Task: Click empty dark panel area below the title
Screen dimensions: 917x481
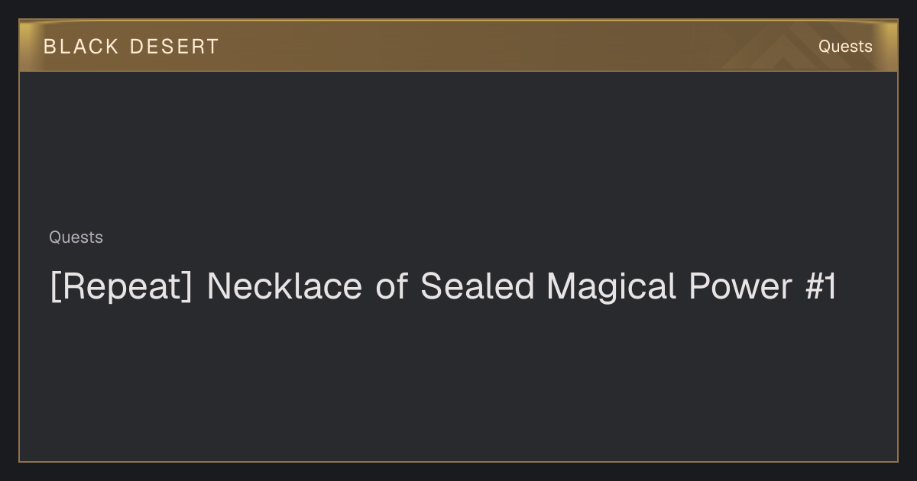Action: (458, 382)
